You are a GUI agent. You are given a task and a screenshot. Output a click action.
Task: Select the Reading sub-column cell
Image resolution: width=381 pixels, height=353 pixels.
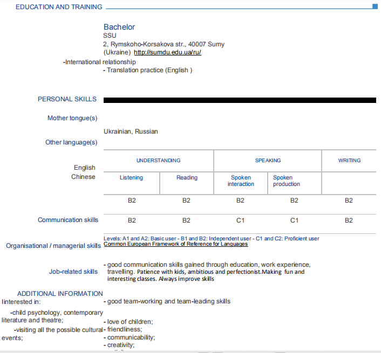coord(187,178)
